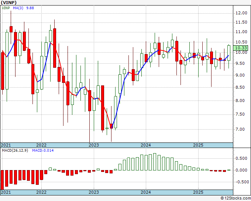This screenshot has height=201, width=251.
Task: Click 2023 on the MACD panel time axis
Action: [x=94, y=192]
